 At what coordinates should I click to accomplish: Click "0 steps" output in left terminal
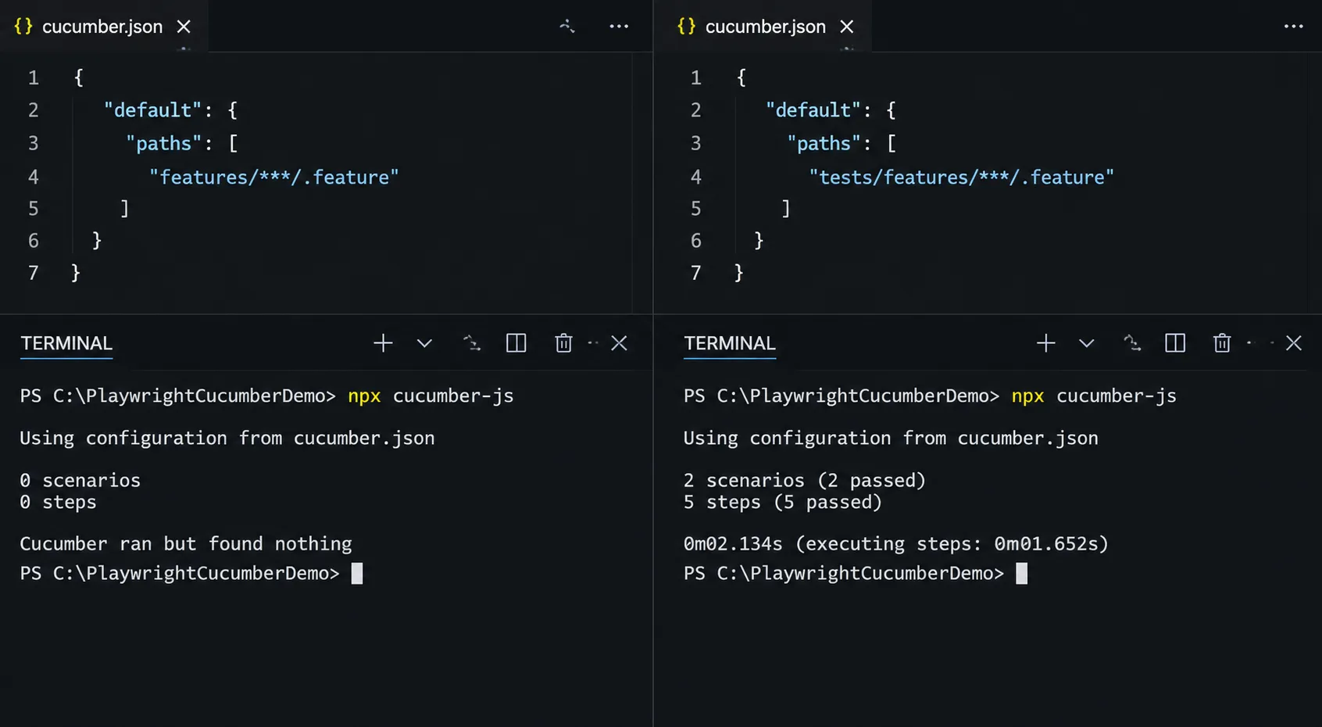click(x=58, y=502)
